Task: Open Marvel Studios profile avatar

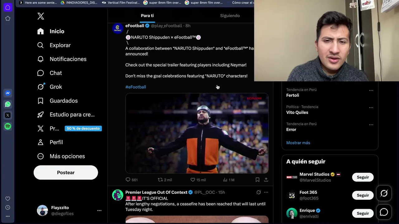Action: (292, 177)
